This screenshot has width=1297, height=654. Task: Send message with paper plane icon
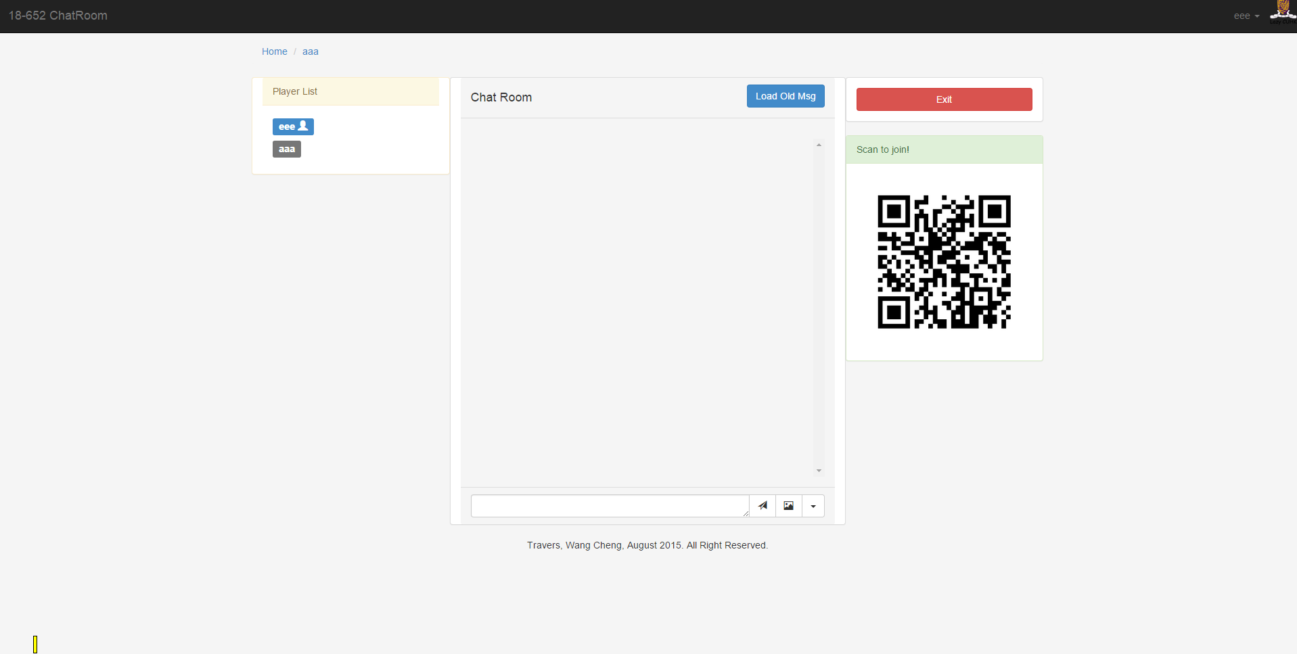coord(763,506)
